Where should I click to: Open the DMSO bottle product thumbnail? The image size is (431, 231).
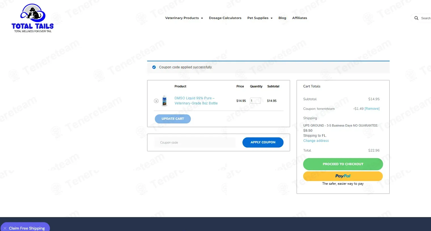coord(164,101)
